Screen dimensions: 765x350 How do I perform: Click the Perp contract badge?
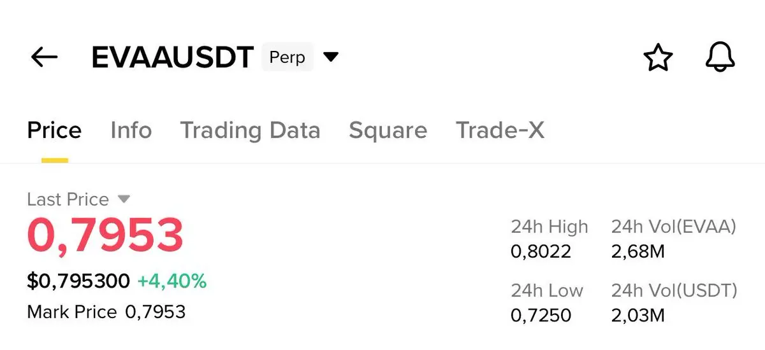287,57
